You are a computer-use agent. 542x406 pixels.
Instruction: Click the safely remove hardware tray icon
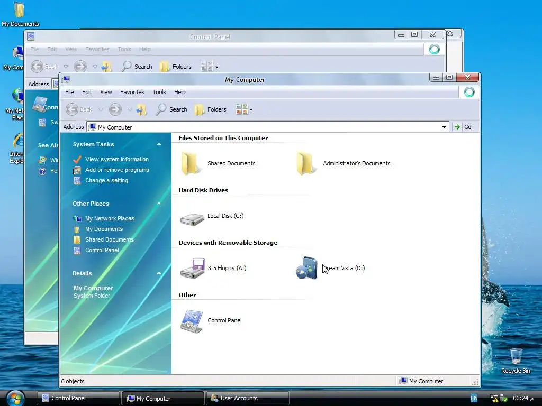pyautogui.click(x=504, y=399)
